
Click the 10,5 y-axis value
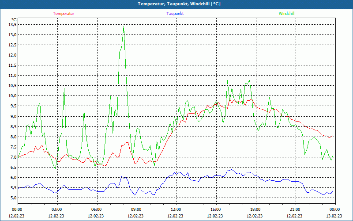click(12, 86)
